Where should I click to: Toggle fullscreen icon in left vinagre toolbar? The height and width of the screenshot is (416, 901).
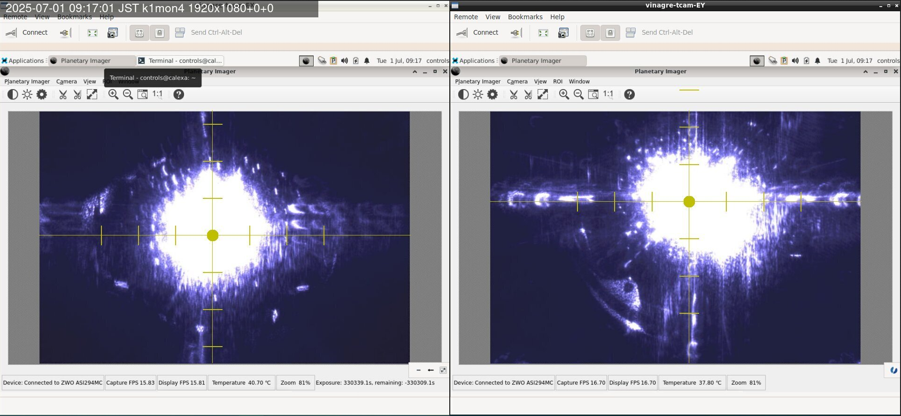pos(92,32)
